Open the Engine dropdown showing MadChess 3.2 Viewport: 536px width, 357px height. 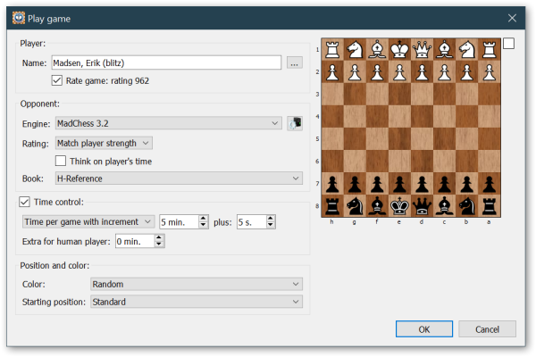click(169, 123)
